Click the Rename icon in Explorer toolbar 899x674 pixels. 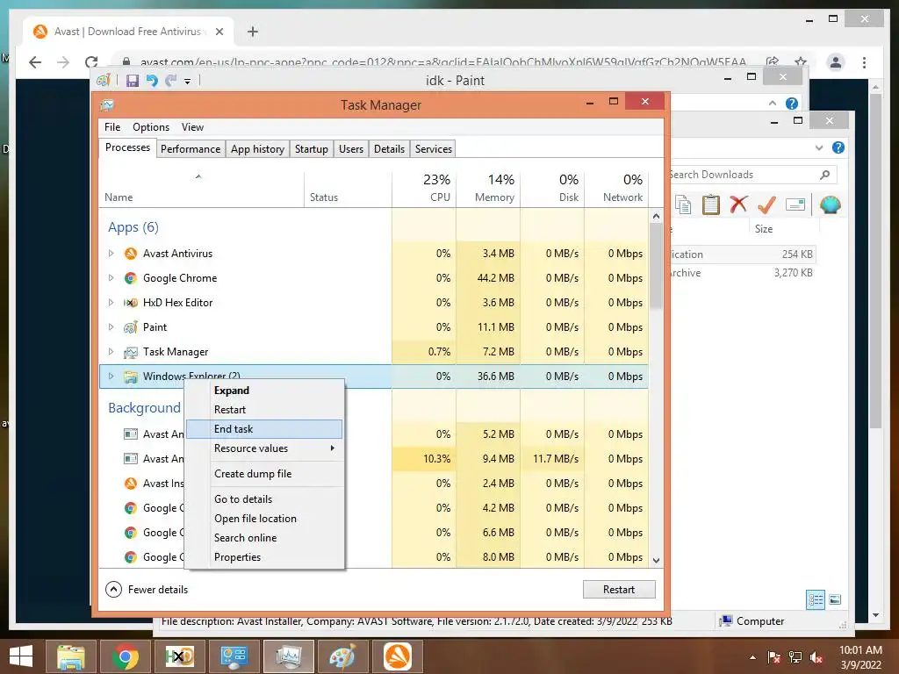(795, 204)
